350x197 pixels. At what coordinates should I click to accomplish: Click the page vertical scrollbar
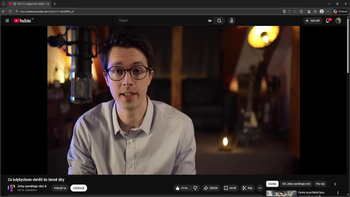click(348, 45)
